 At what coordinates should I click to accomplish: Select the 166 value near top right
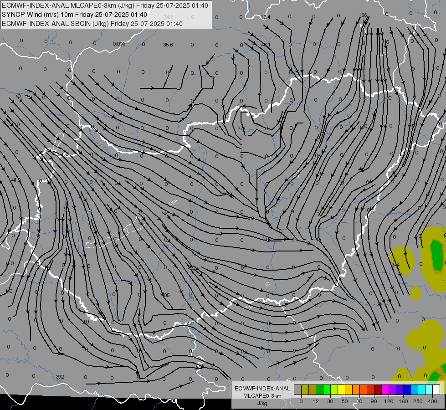[363, 15]
